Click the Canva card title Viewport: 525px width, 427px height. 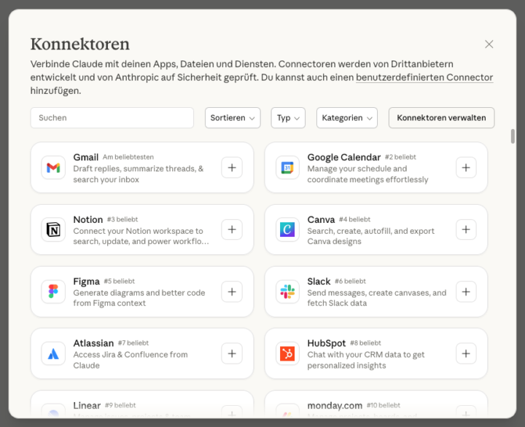(321, 219)
